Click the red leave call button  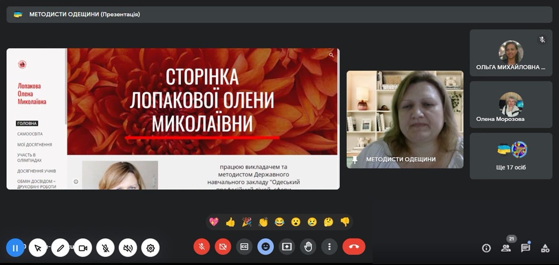[354, 247]
